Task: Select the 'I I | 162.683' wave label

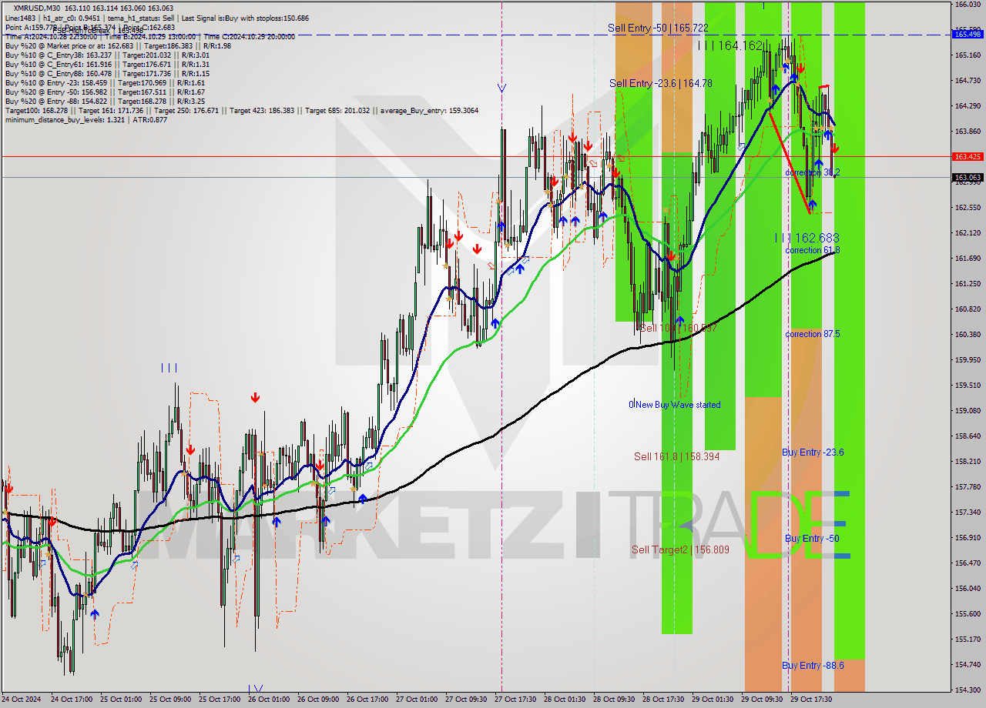Action: (807, 239)
